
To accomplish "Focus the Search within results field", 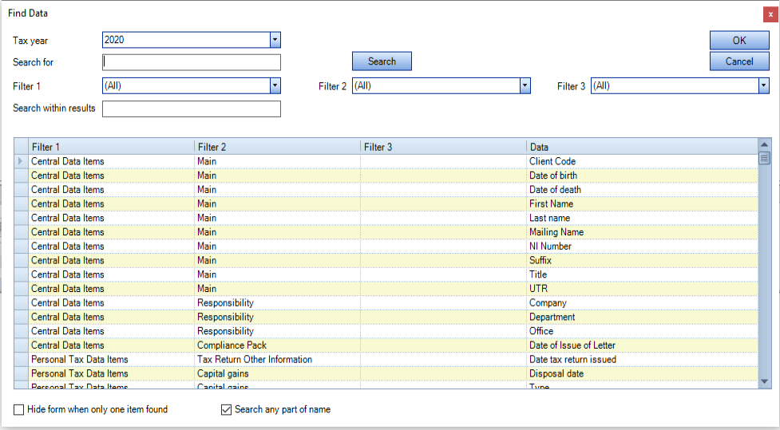I will click(192, 108).
